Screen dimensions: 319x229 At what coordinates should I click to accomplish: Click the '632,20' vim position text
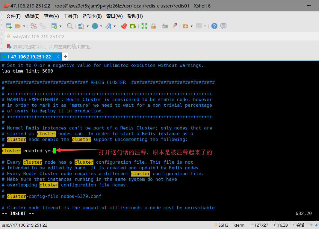(x=303, y=213)
